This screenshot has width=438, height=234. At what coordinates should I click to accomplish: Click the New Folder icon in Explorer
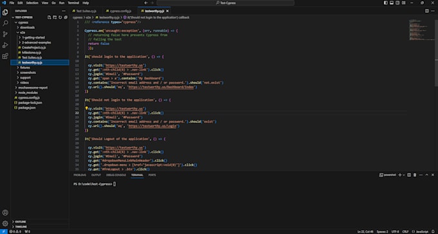pos(55,17)
